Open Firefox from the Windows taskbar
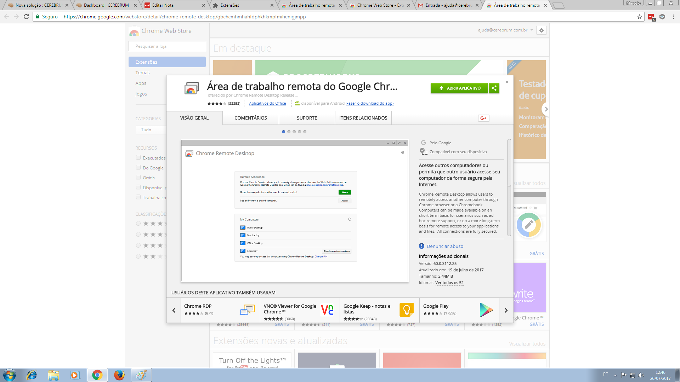This screenshot has height=382, width=680. click(x=119, y=375)
